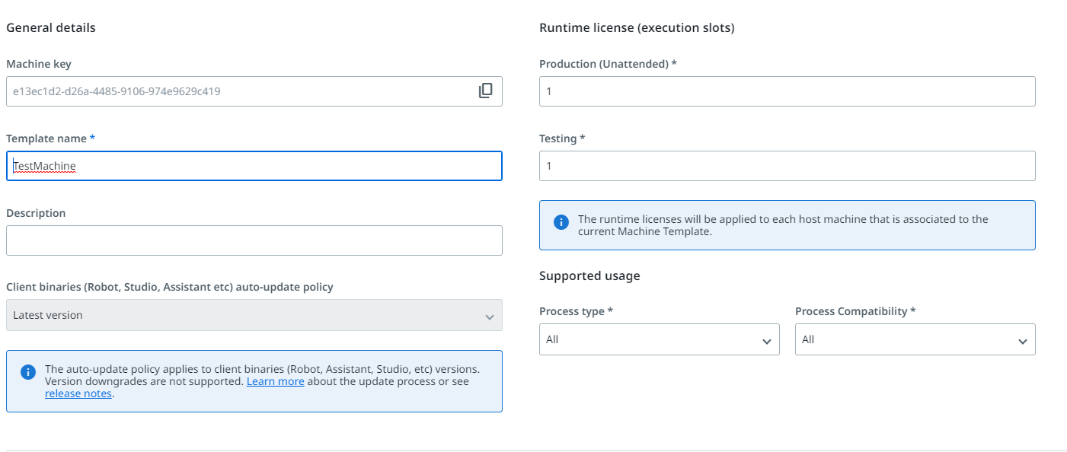Select the Production (Unattended) slots field
Image resolution: width=1067 pixels, height=452 pixels.
787,91
